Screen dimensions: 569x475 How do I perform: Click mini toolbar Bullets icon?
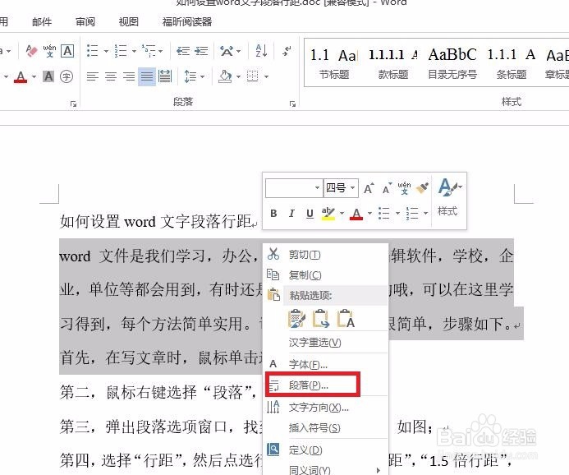click(x=383, y=214)
